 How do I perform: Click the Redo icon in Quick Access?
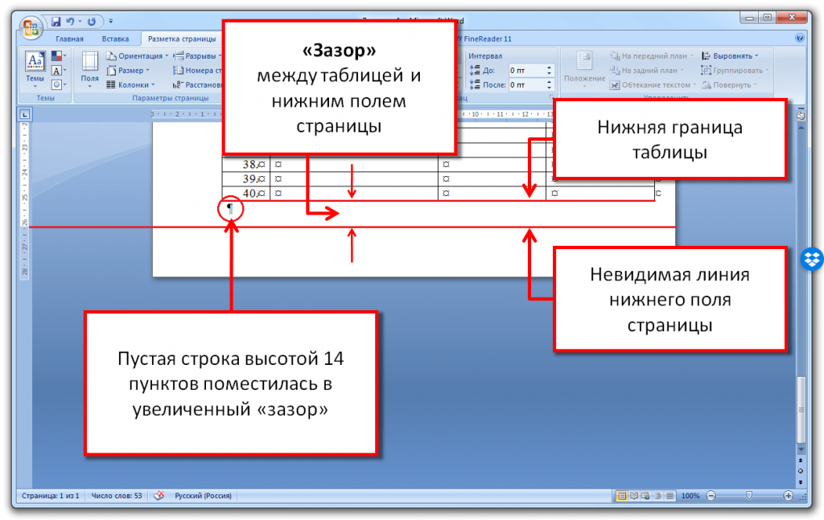(93, 20)
